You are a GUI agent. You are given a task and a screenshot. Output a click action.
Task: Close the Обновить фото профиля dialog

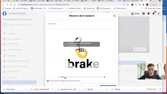[115, 16]
